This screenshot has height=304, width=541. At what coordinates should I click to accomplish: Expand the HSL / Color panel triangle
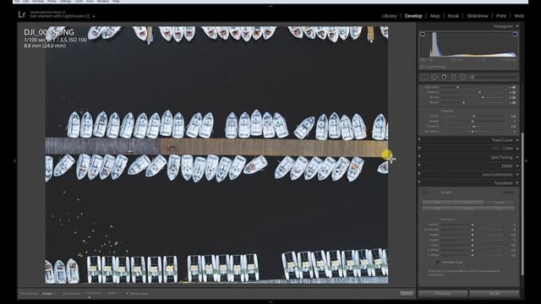517,149
